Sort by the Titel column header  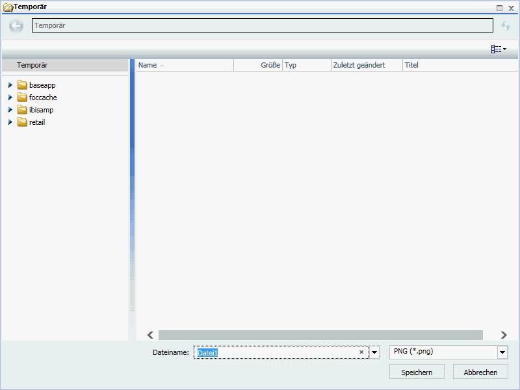[x=460, y=65]
